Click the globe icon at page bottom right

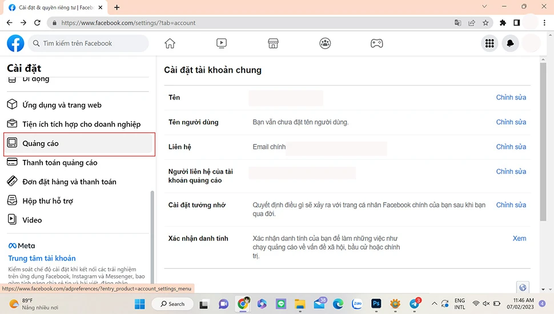pyautogui.click(x=523, y=288)
